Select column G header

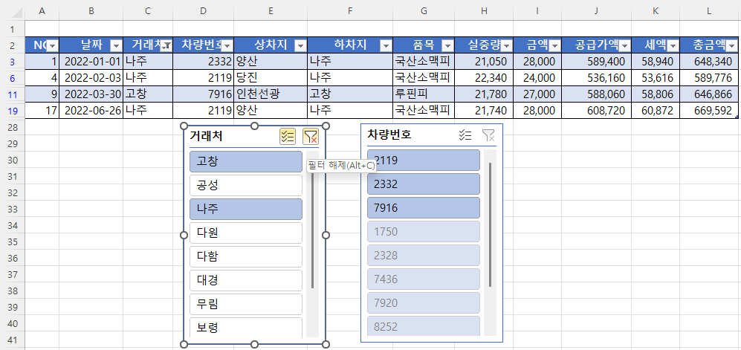point(424,10)
